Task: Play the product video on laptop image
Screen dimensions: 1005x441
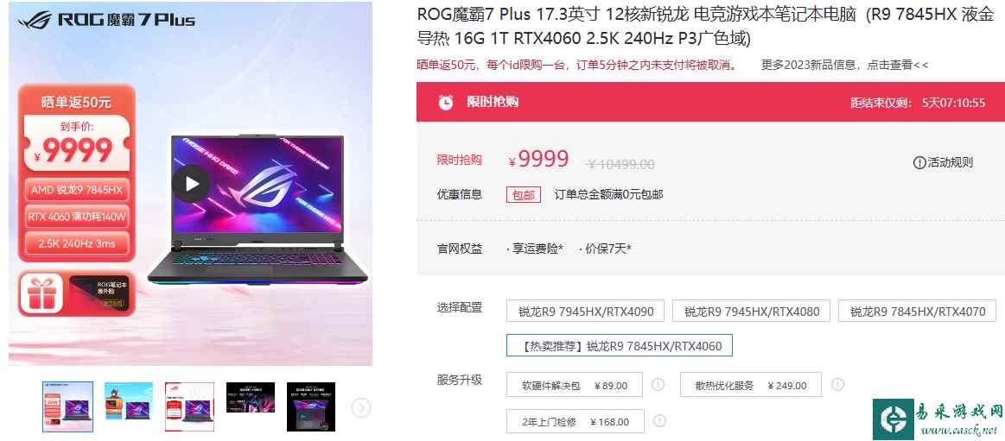Action: coord(190,184)
